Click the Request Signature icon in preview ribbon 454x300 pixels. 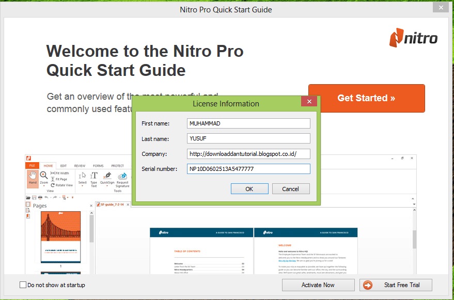(x=122, y=180)
